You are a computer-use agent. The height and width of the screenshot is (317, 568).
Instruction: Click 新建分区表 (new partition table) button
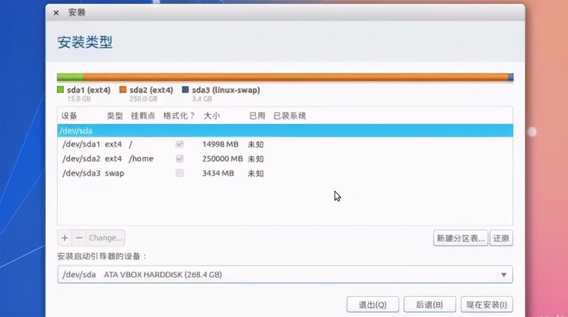click(460, 238)
